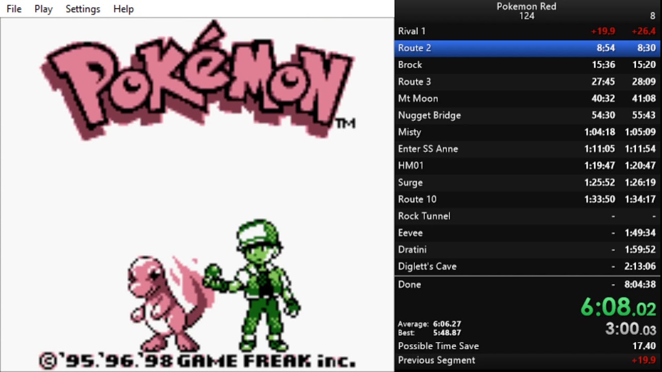Click Brock time 15:36

point(604,65)
